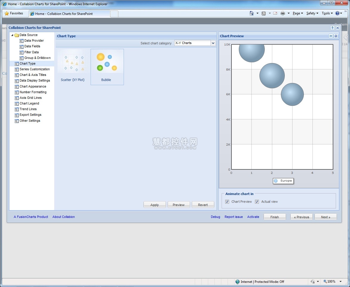Revert the chart type changes
The width and height of the screenshot is (350, 287).
pyautogui.click(x=203, y=205)
